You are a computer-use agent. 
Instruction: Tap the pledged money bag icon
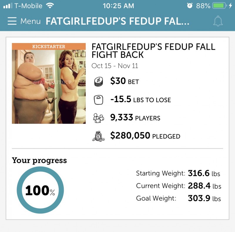pos(99,136)
